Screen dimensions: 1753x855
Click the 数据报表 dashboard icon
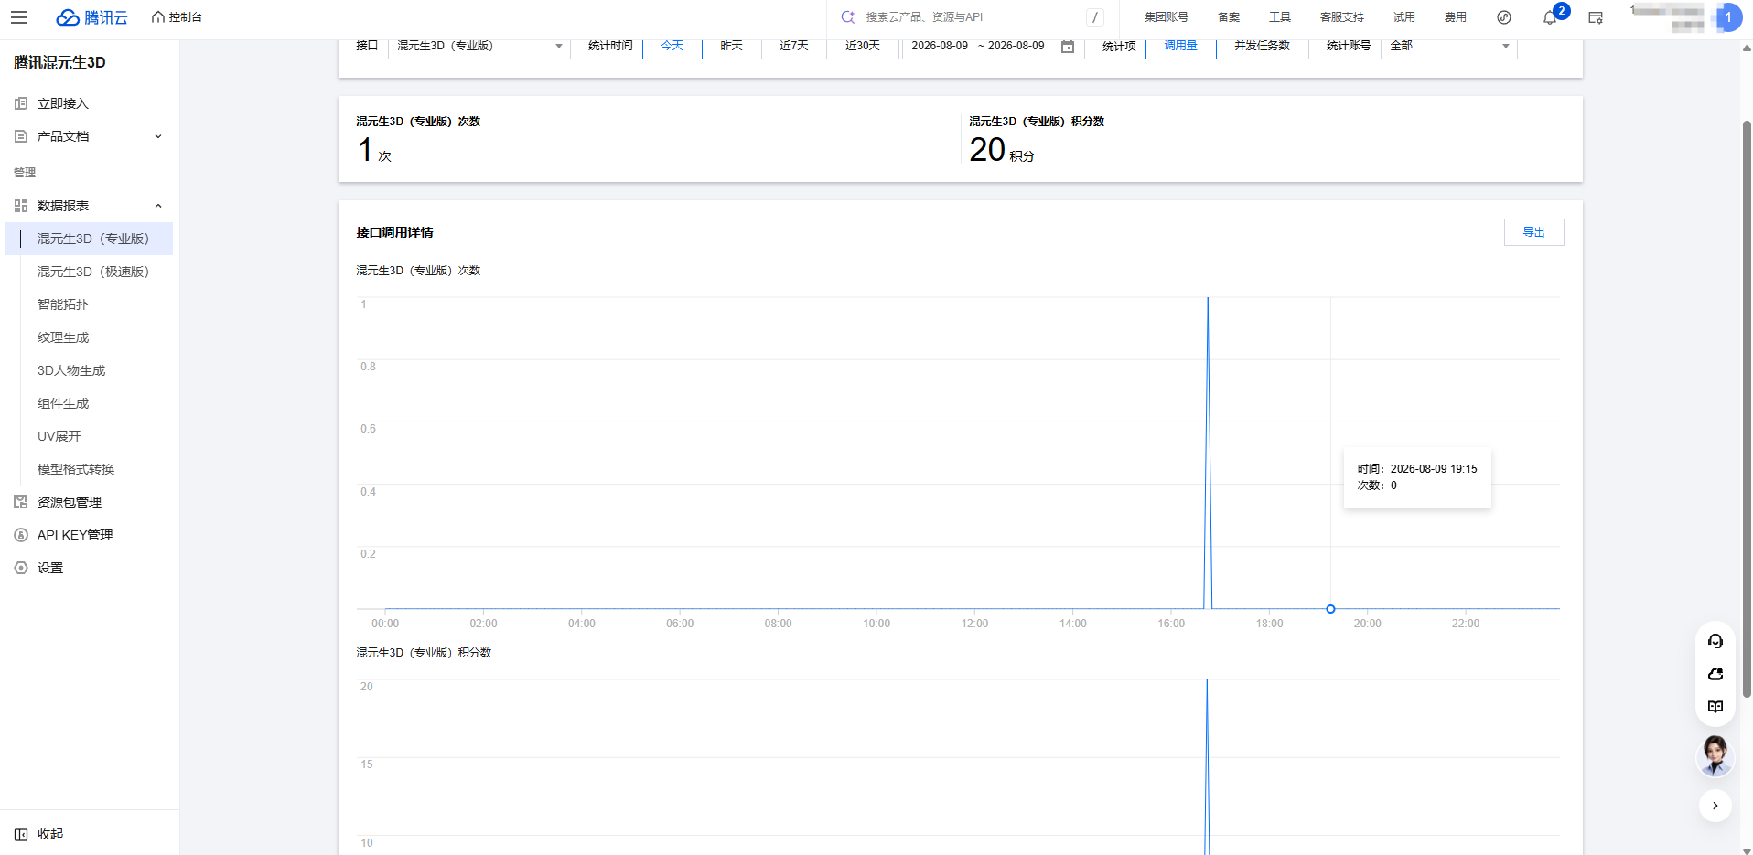point(21,206)
